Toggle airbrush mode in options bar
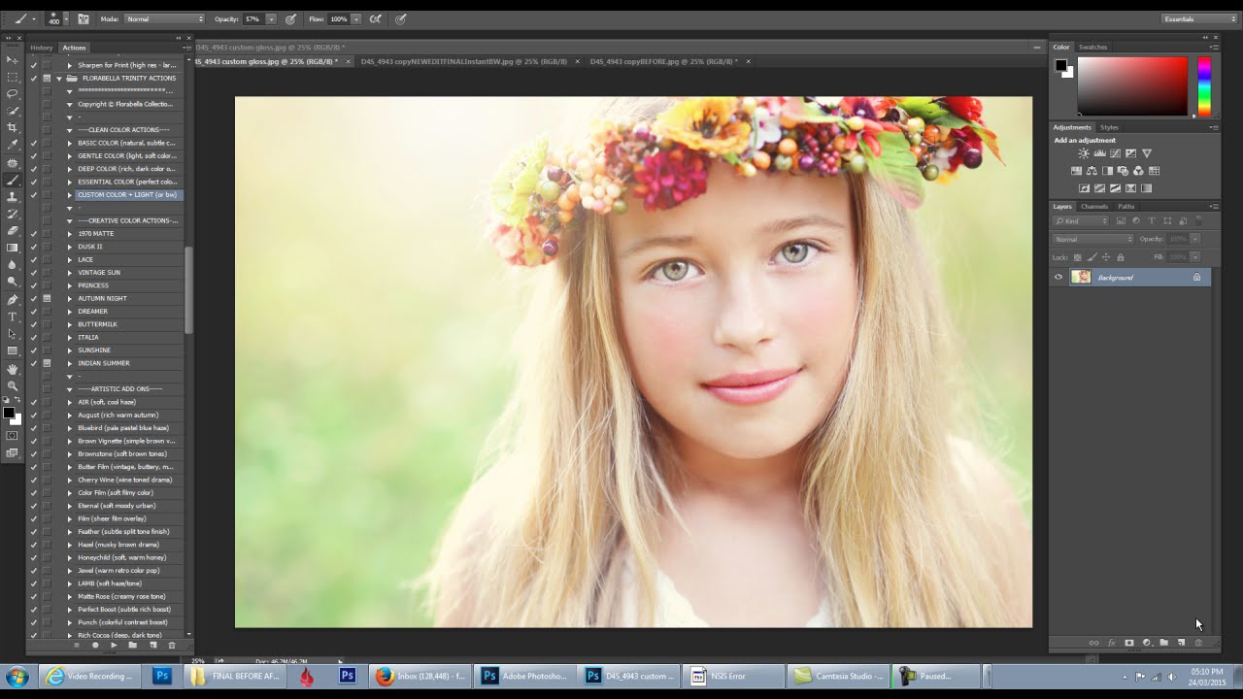The width and height of the screenshot is (1243, 699). click(x=376, y=18)
